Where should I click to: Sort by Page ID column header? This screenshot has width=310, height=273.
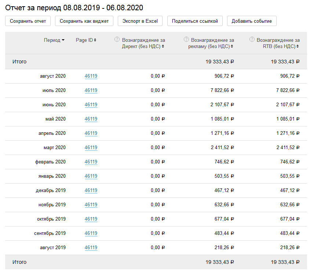click(x=86, y=40)
